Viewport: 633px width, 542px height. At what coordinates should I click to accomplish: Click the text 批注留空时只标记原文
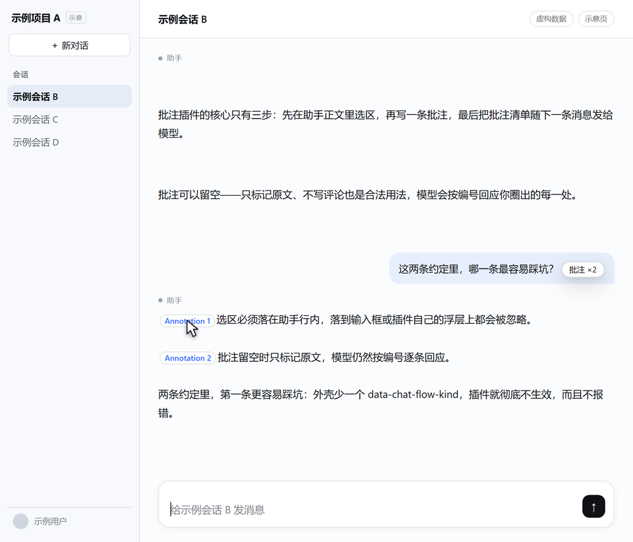[269, 357]
